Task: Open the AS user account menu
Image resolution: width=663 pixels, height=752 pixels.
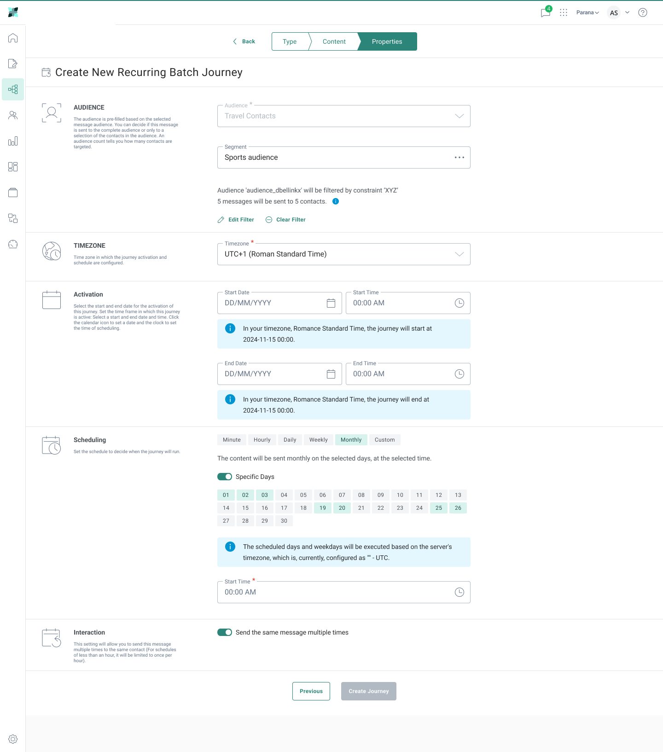Action: [x=618, y=12]
